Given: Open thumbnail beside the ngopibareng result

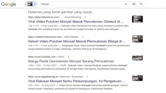Looking at the screenshot, I should click(x=137, y=78).
